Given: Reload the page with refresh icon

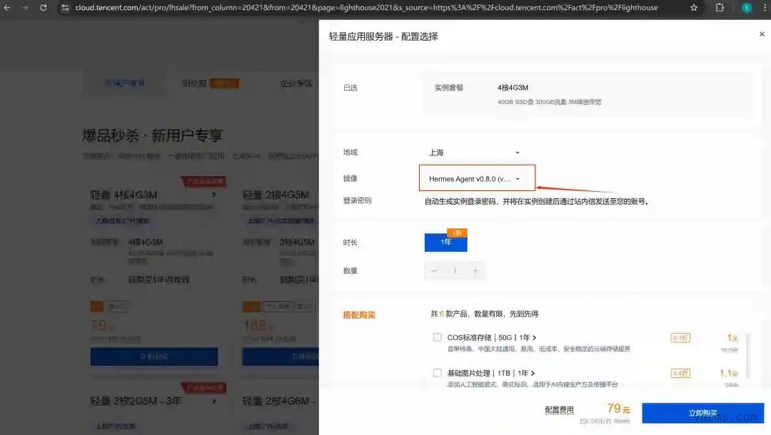Looking at the screenshot, I should pyautogui.click(x=43, y=8).
